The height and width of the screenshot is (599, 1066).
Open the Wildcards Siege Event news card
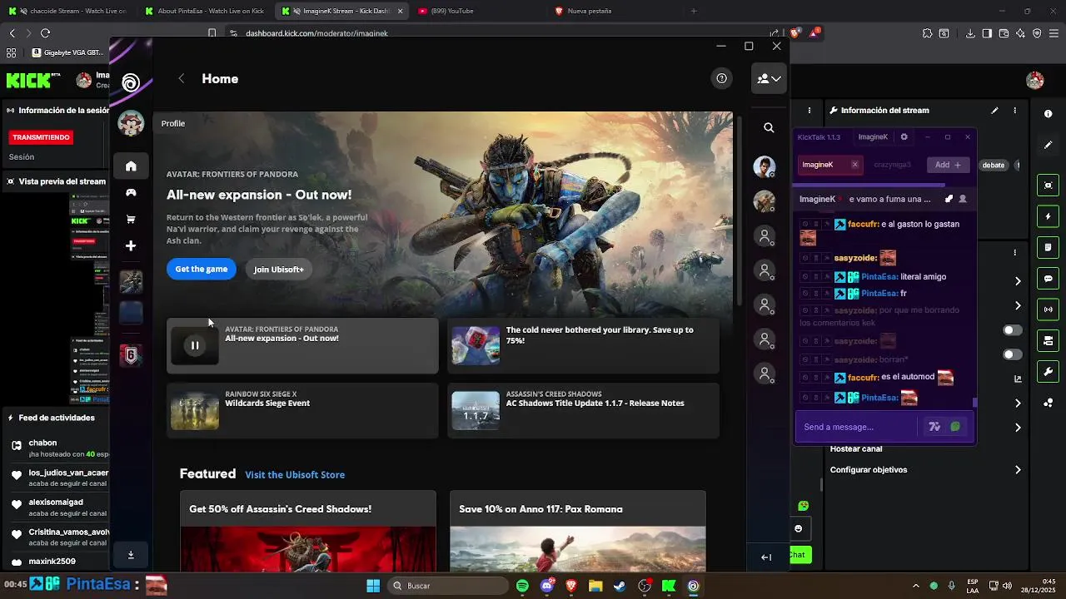(302, 410)
